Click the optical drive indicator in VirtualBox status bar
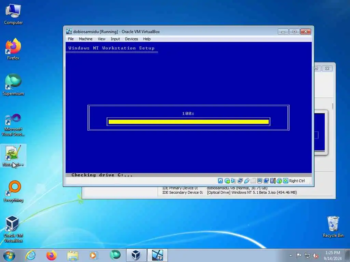This screenshot has height=262, width=350. pyautogui.click(x=227, y=181)
